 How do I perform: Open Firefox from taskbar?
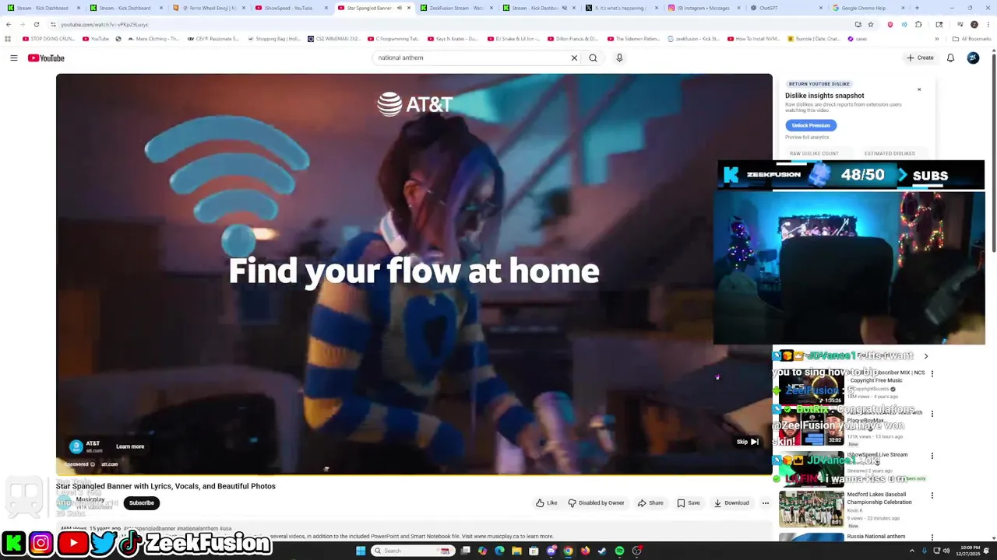point(585,551)
